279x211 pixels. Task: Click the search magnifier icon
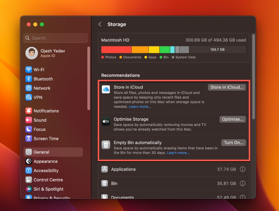tap(27, 38)
